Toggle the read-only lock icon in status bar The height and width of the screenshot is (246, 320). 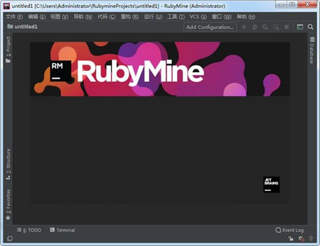click(x=291, y=239)
